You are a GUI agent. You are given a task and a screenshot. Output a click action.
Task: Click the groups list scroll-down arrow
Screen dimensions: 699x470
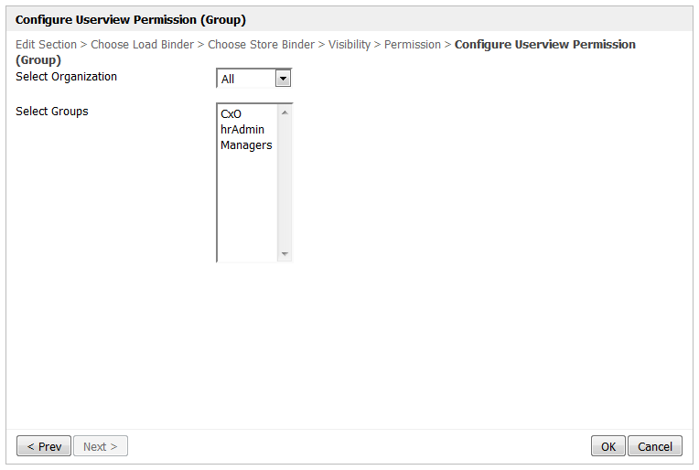(x=285, y=254)
